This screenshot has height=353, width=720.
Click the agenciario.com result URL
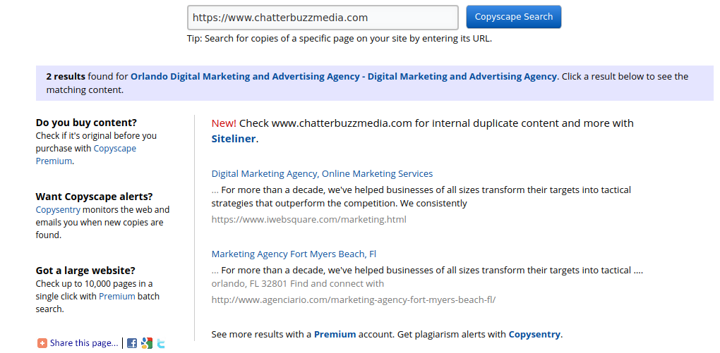[x=354, y=300]
